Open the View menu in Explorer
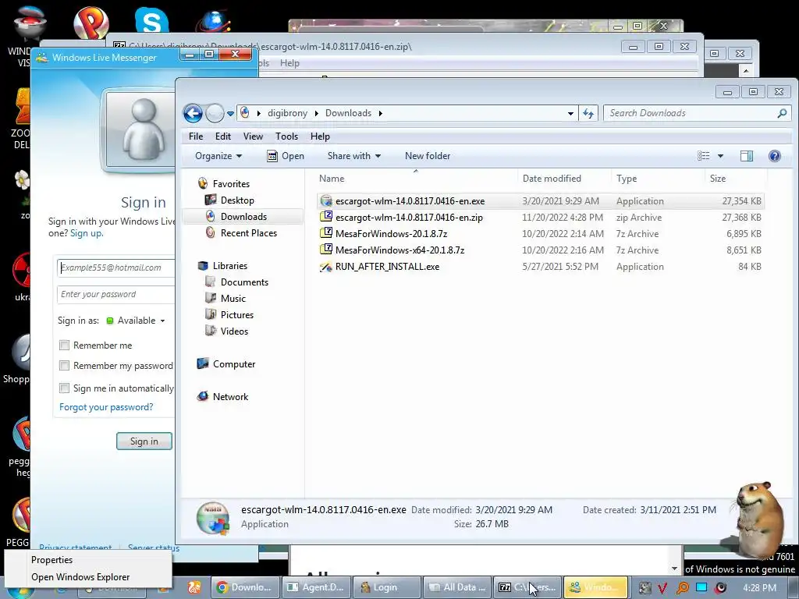Image resolution: width=799 pixels, height=599 pixels. [x=253, y=136]
